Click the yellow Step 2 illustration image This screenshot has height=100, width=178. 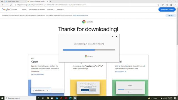pyautogui.click(x=88, y=88)
